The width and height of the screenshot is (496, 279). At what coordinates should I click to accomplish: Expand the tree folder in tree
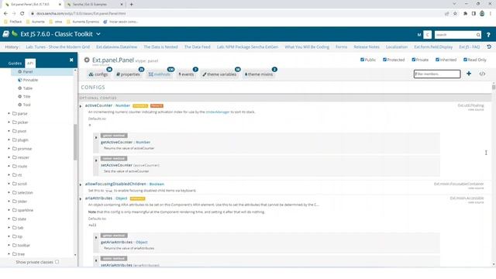click(9, 254)
